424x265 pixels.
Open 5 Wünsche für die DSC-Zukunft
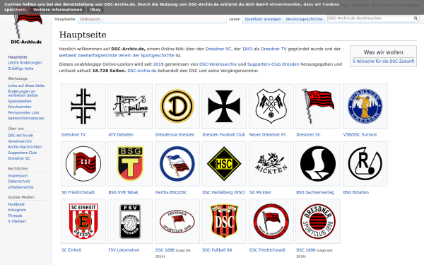tap(384, 61)
